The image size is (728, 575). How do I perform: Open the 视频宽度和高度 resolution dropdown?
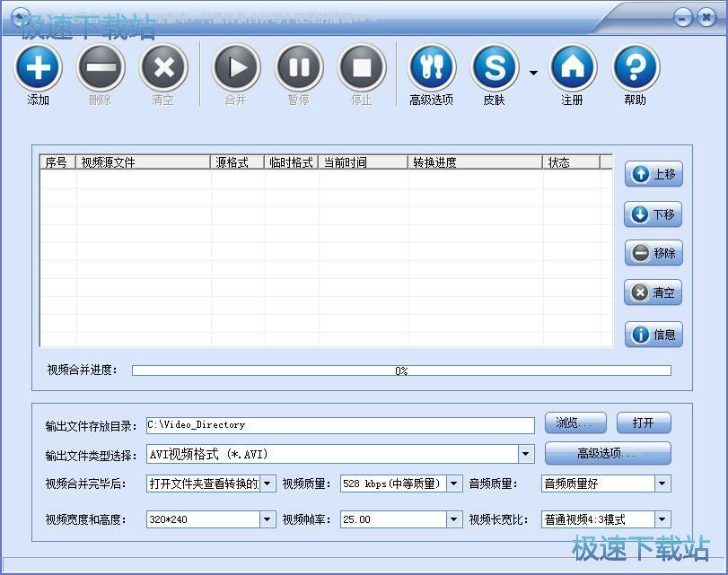pyautogui.click(x=268, y=519)
